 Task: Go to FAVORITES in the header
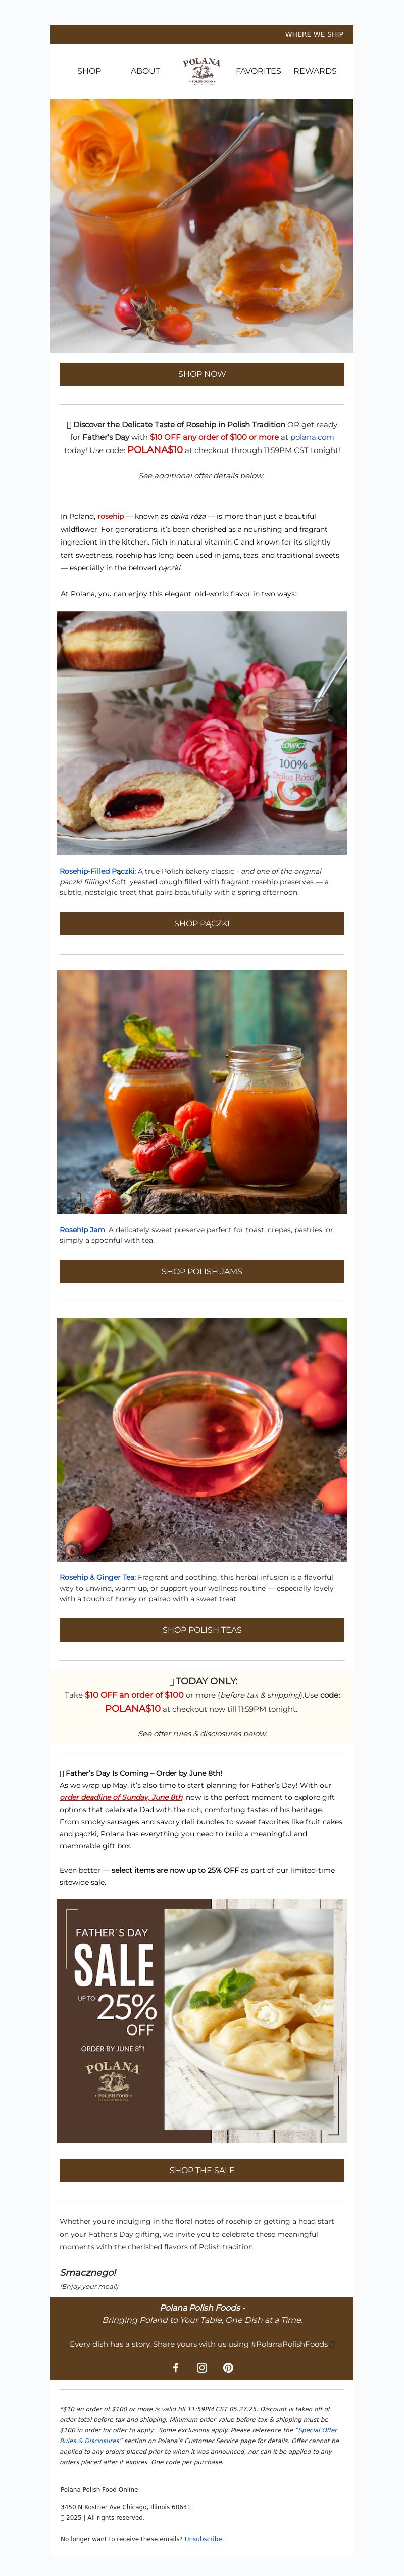click(258, 71)
